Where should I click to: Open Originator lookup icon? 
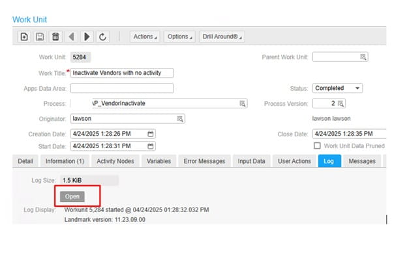[181, 119]
